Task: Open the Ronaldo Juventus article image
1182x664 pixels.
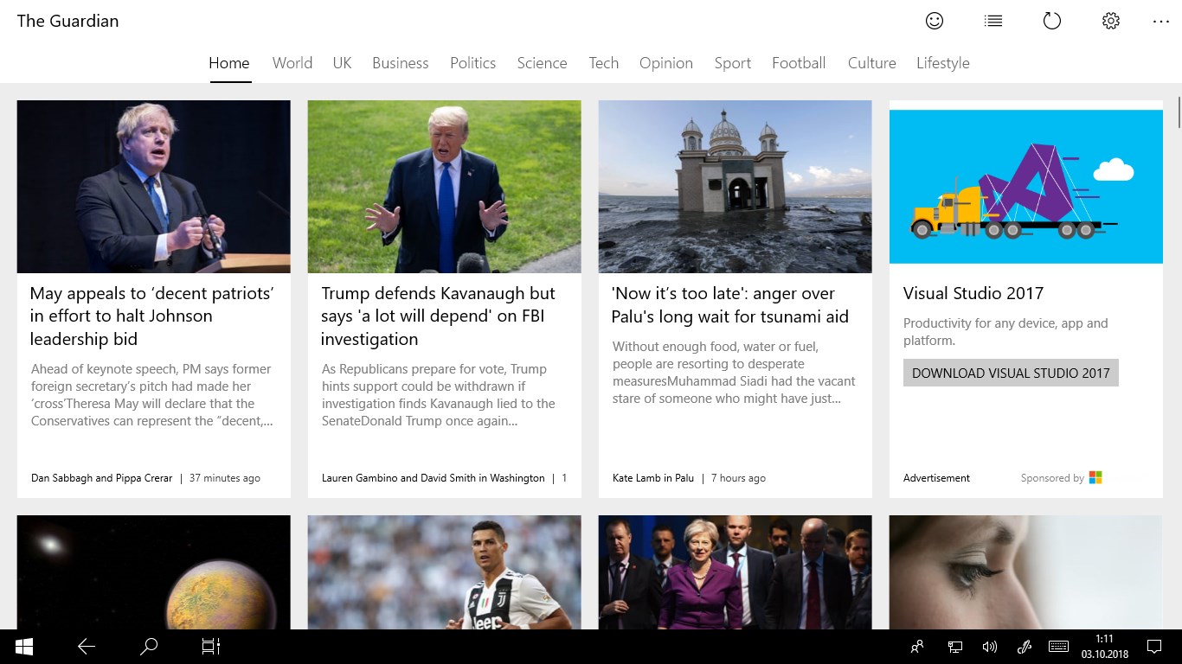Action: tap(445, 572)
